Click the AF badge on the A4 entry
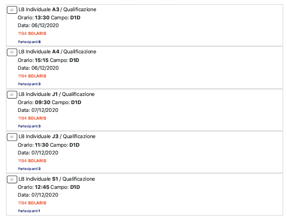Viewport: 287px width, 222px height. (12, 52)
